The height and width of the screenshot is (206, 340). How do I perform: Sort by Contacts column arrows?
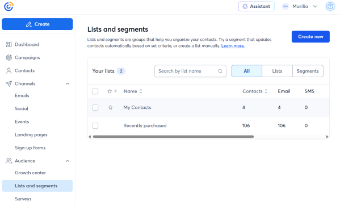tap(266, 91)
